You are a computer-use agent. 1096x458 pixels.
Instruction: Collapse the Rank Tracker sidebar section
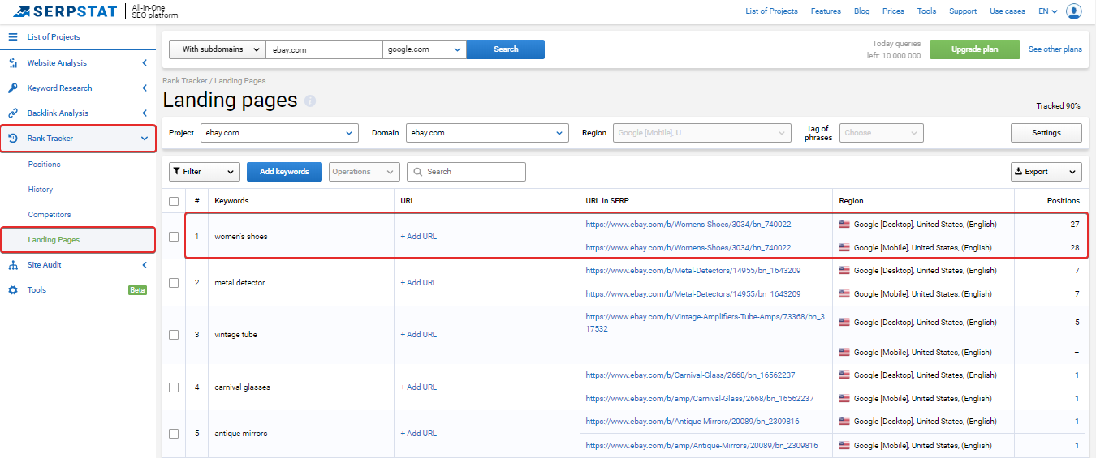tap(145, 139)
